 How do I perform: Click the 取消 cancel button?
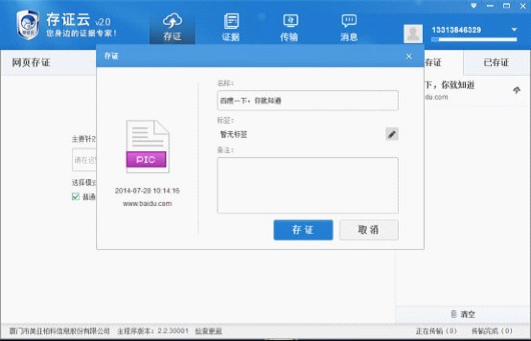pos(369,230)
